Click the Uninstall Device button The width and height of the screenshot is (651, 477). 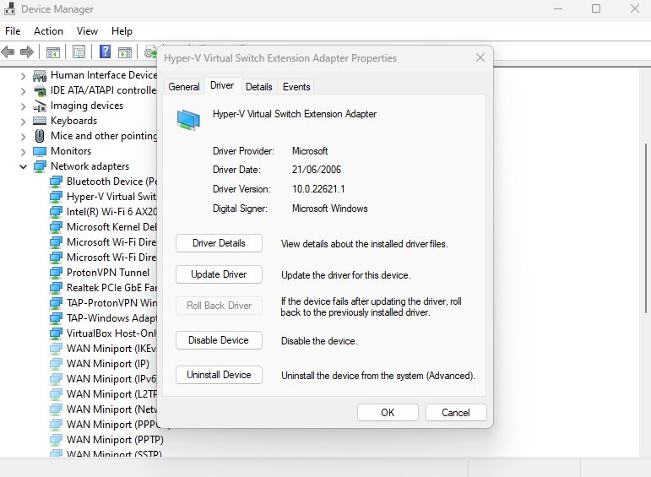[219, 375]
